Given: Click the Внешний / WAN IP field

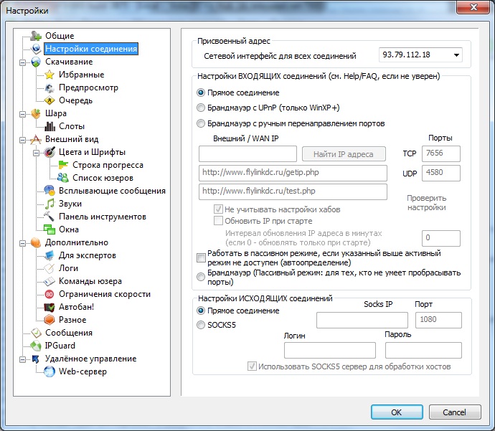Looking at the screenshot, I should tap(247, 153).
